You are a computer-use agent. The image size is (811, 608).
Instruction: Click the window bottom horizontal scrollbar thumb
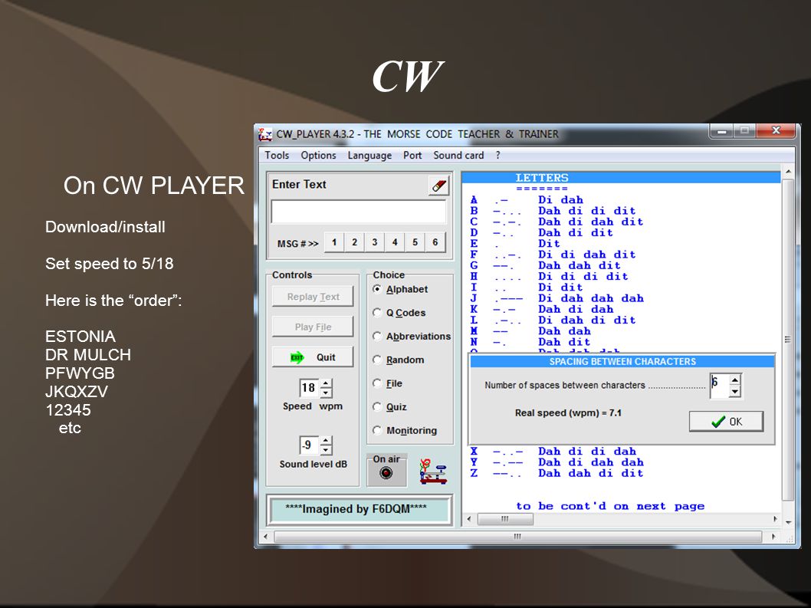coord(517,537)
